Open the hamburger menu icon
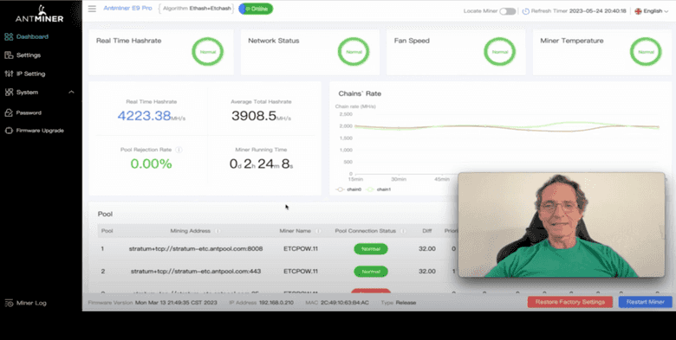This screenshot has width=676, height=340. pos(92,9)
